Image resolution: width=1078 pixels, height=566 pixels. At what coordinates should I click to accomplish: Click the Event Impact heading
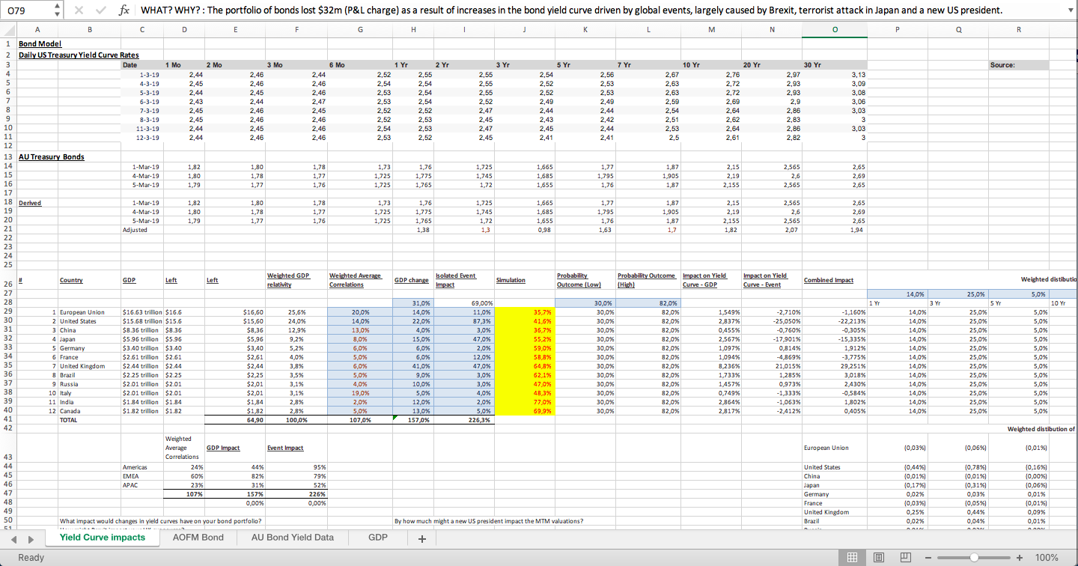[x=285, y=448]
